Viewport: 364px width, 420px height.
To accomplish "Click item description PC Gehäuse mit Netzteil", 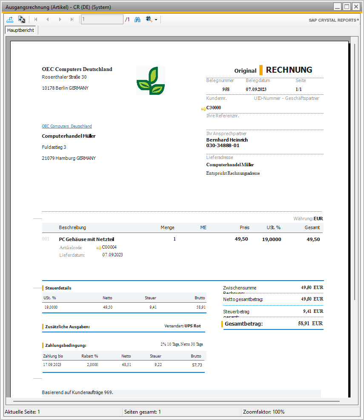I will tap(86, 239).
